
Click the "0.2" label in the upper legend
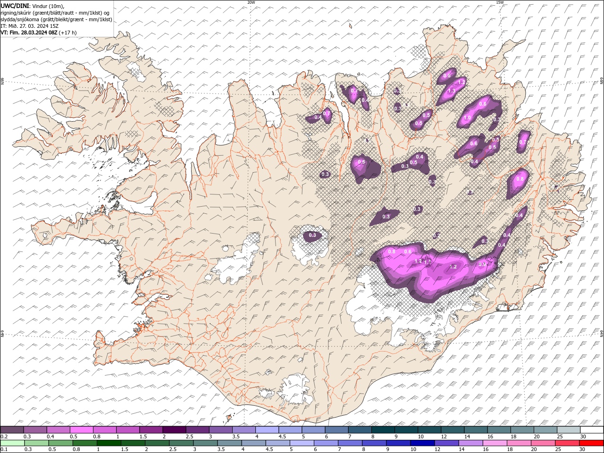point(4,436)
